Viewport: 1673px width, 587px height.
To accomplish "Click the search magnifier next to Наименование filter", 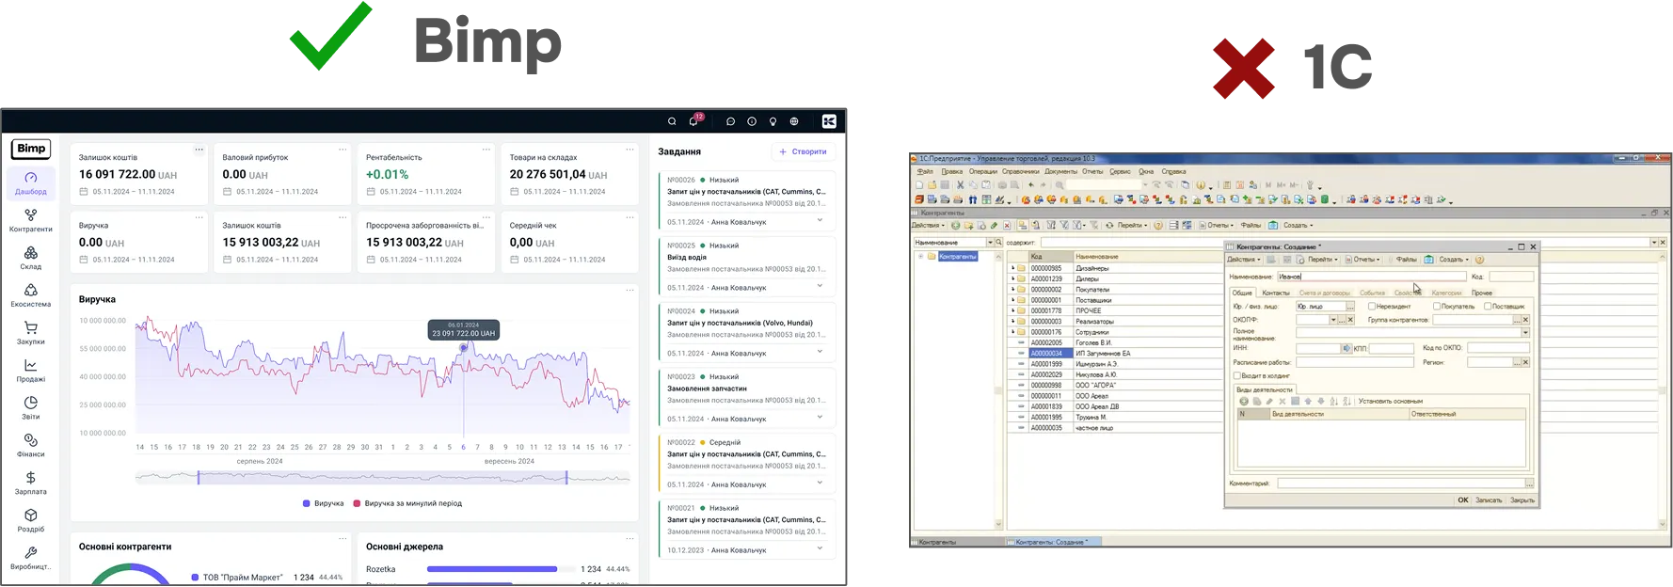I will pyautogui.click(x=999, y=243).
